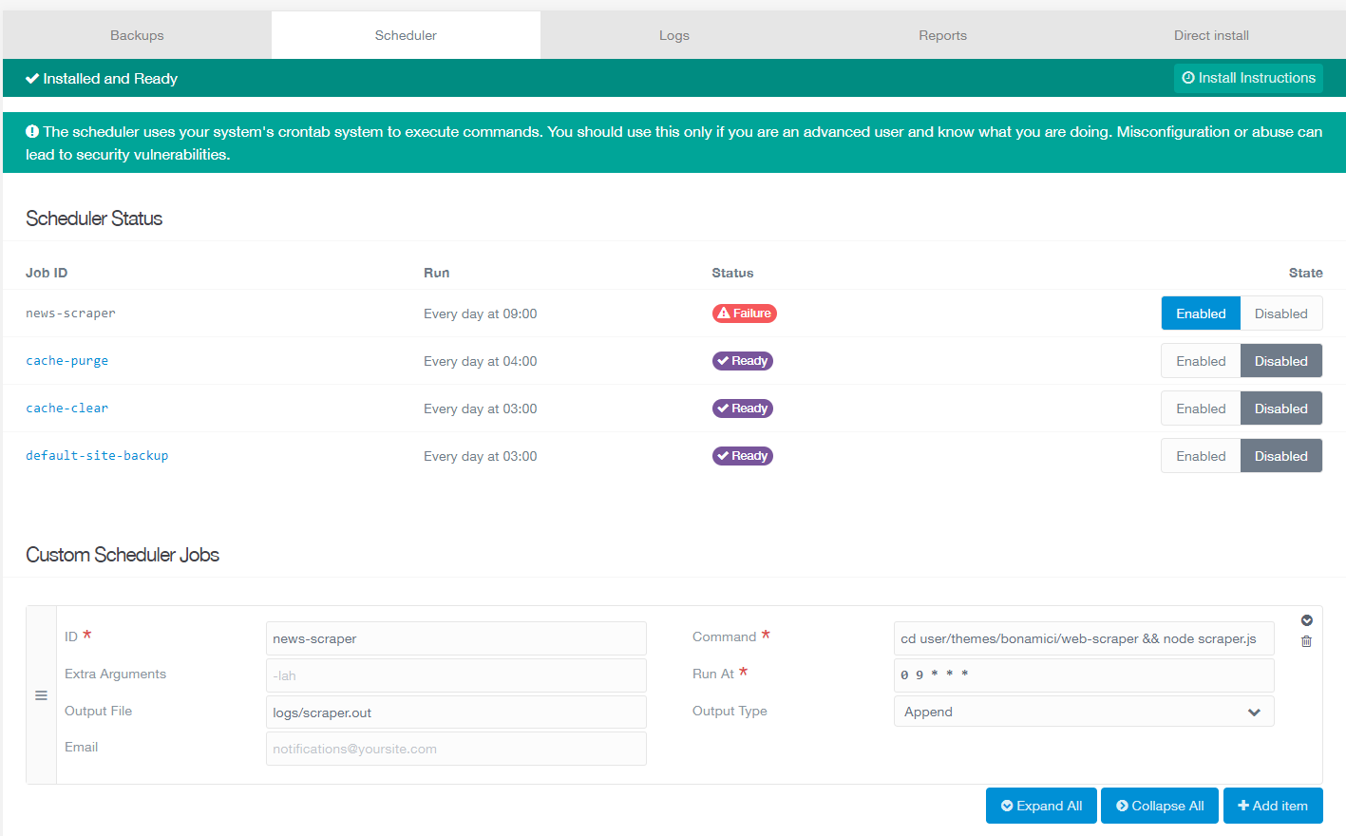Viewport: 1346px width, 836px height.
Task: Open the Output Type dropdown
Action: [x=1084, y=712]
